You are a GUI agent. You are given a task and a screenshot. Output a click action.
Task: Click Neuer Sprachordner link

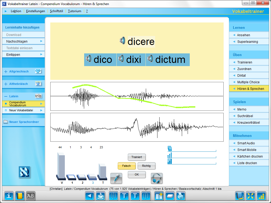click(24, 122)
